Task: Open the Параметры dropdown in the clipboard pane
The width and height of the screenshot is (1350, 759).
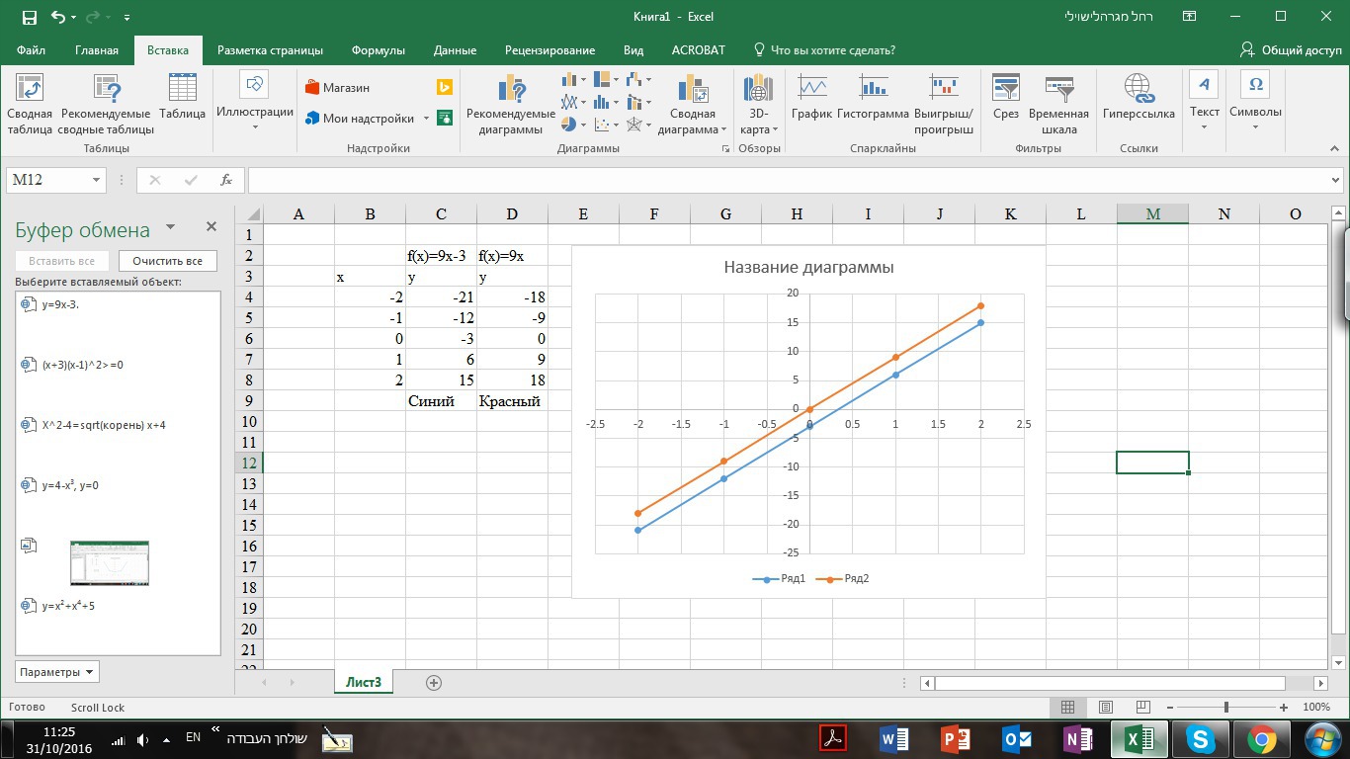Action: point(57,672)
